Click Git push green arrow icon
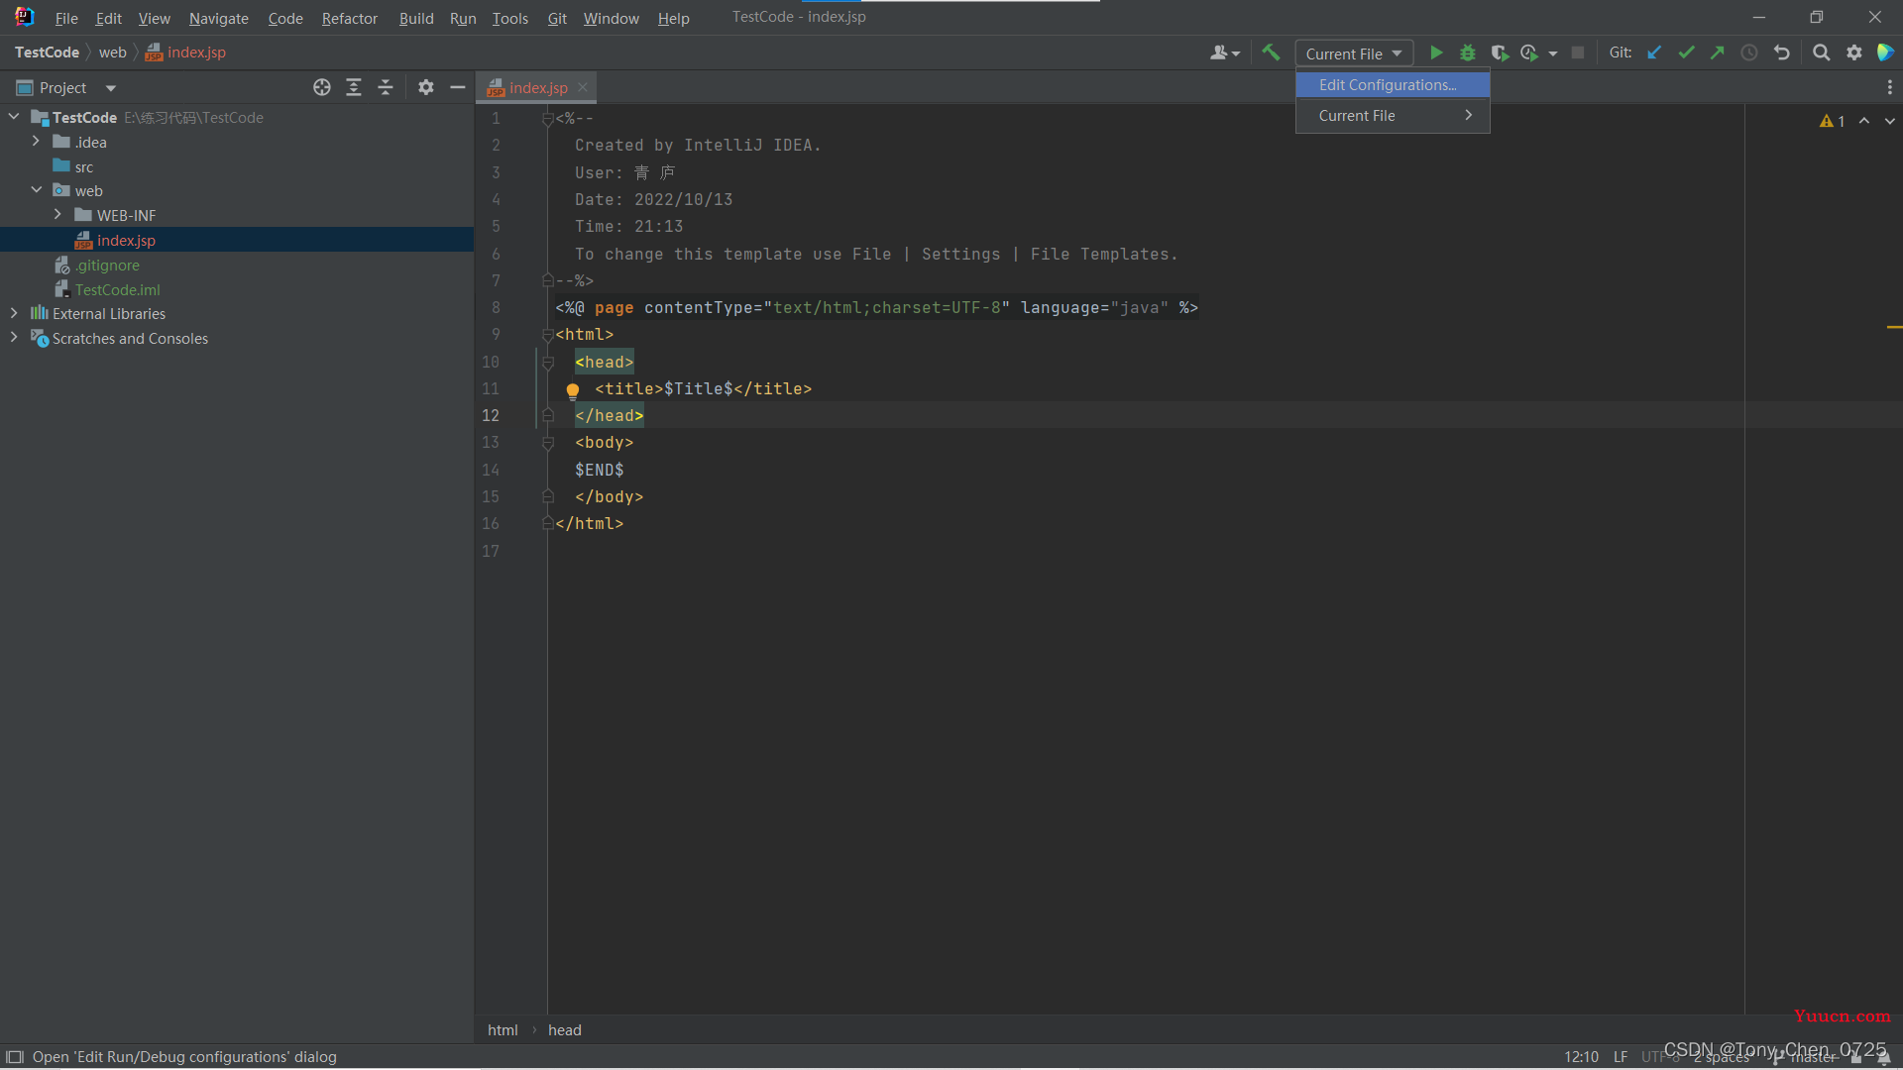 [1718, 53]
